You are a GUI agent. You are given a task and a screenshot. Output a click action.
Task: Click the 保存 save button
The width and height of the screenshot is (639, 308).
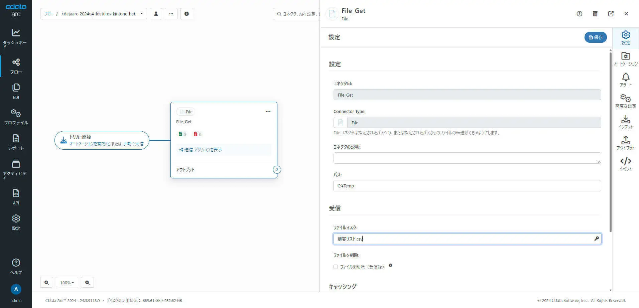coord(595,37)
